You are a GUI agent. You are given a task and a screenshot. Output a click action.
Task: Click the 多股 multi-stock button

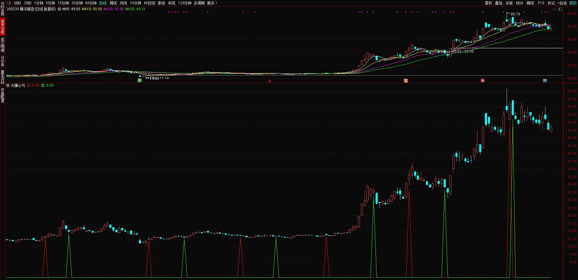[510, 3]
